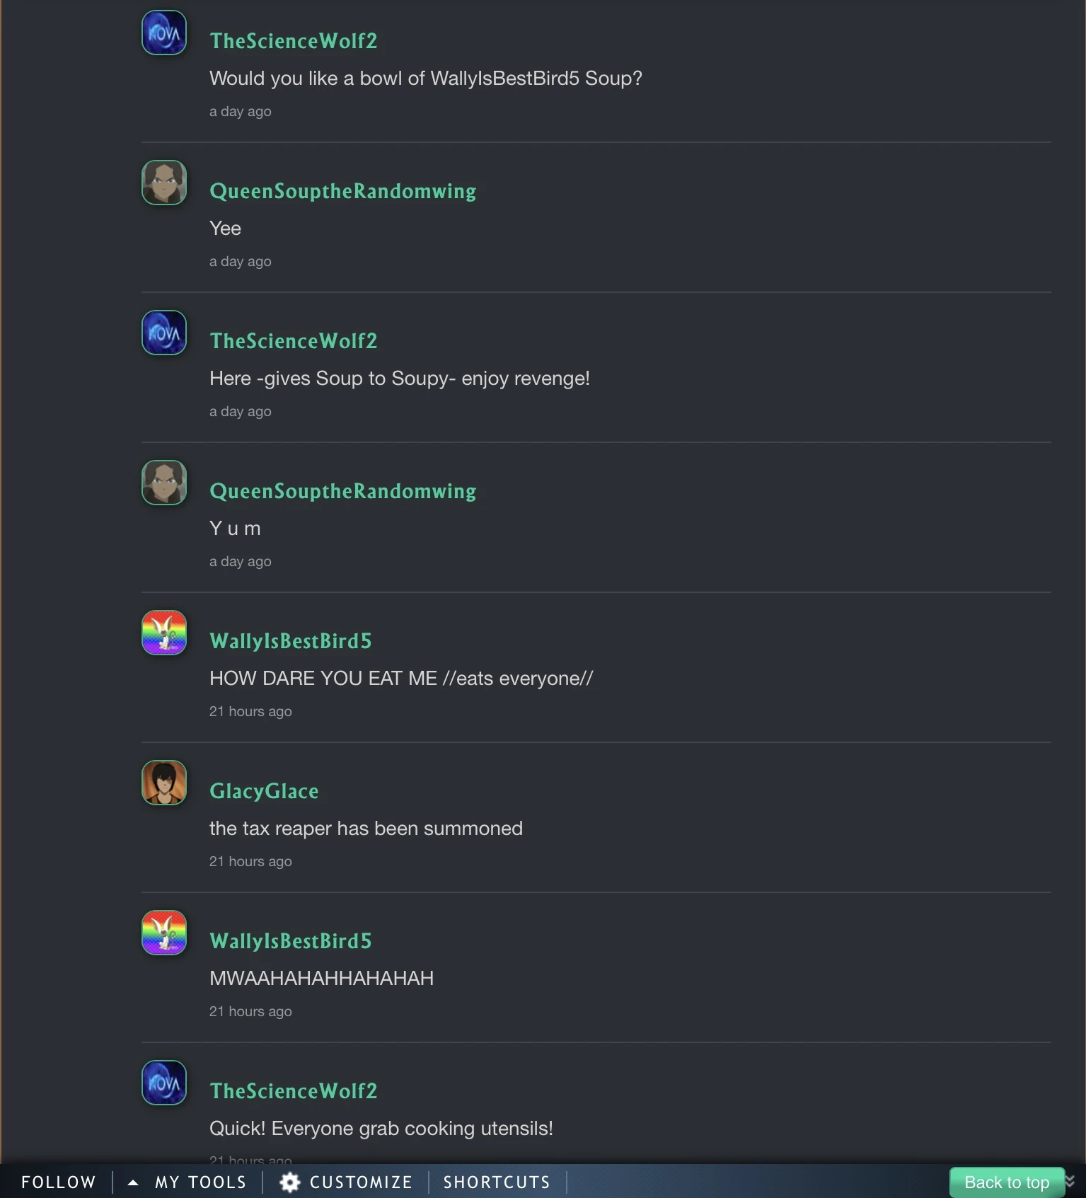Viewport: 1086px width, 1198px height.
Task: Click QueenSouptheRandomwing name above "Yee"
Action: (343, 191)
